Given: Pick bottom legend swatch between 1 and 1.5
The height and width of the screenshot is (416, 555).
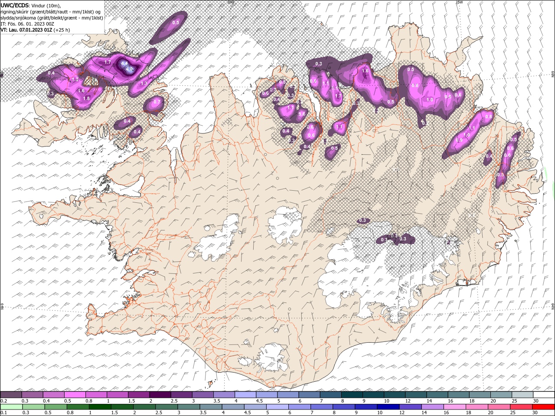Looking at the screenshot, I should 100,407.
